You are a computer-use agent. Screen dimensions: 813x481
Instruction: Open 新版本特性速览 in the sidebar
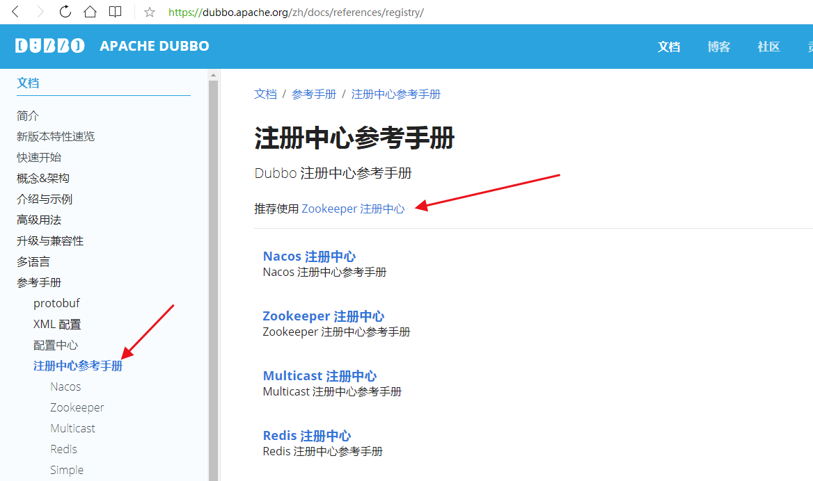56,137
